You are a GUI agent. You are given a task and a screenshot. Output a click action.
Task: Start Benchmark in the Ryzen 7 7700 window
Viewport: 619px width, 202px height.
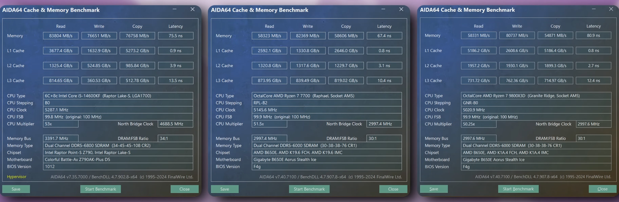(x=309, y=189)
